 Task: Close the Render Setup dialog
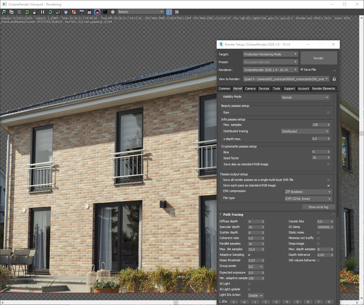[x=333, y=44]
